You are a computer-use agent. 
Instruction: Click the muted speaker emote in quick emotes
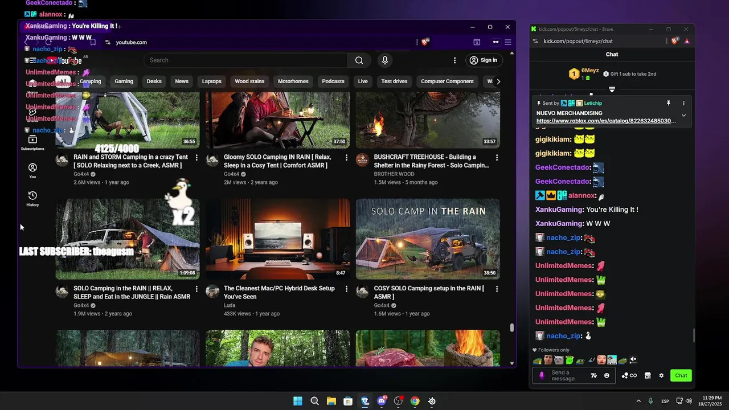(633, 360)
